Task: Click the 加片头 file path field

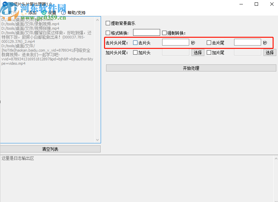Action: point(176,52)
